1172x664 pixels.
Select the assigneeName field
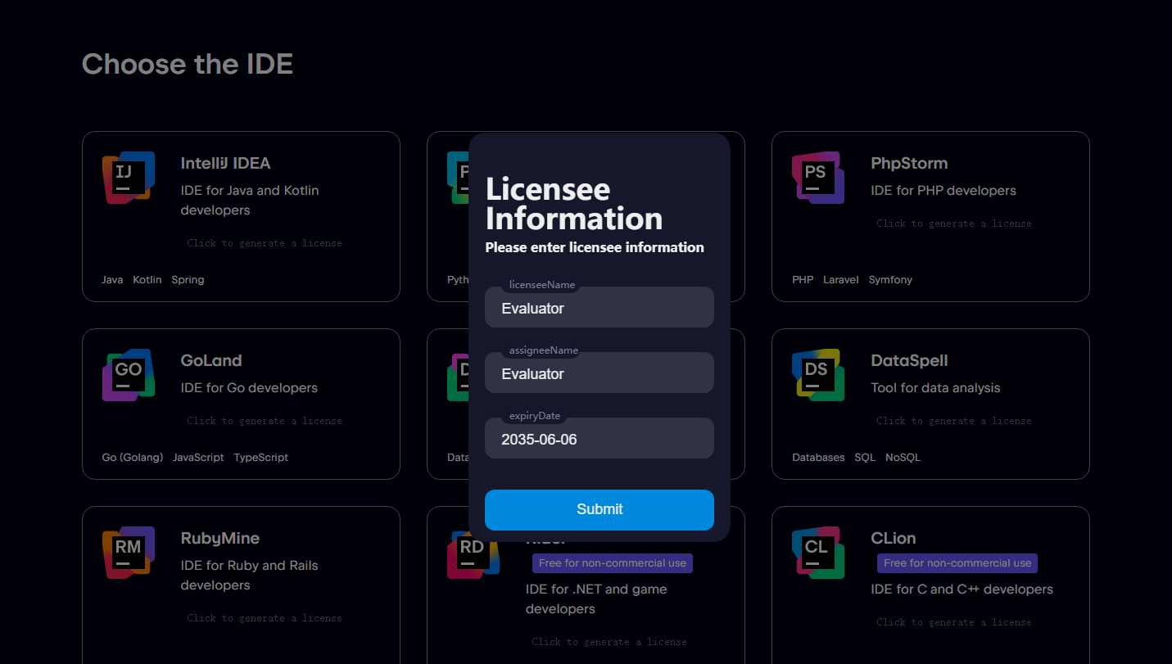pyautogui.click(x=599, y=372)
